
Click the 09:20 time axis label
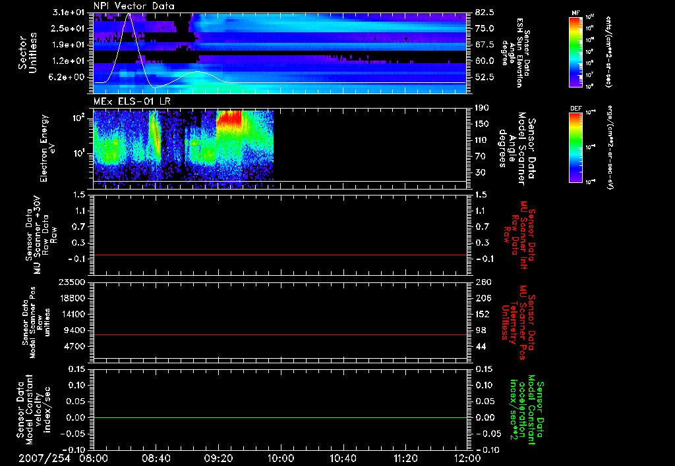point(218,458)
